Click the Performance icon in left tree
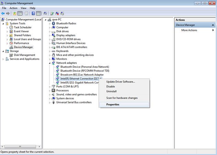This screenshot has height=155, width=217. [11, 43]
